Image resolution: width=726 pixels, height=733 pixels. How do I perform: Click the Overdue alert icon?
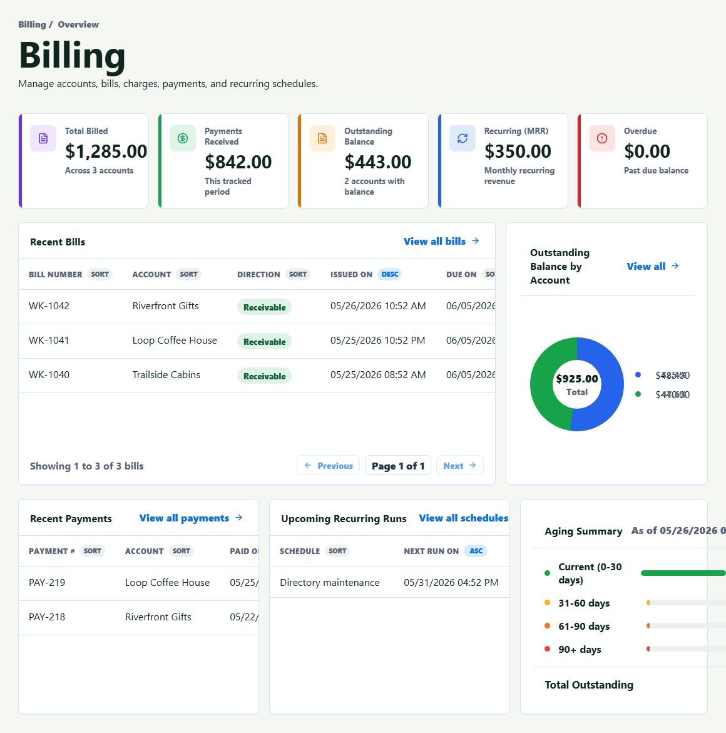[602, 138]
